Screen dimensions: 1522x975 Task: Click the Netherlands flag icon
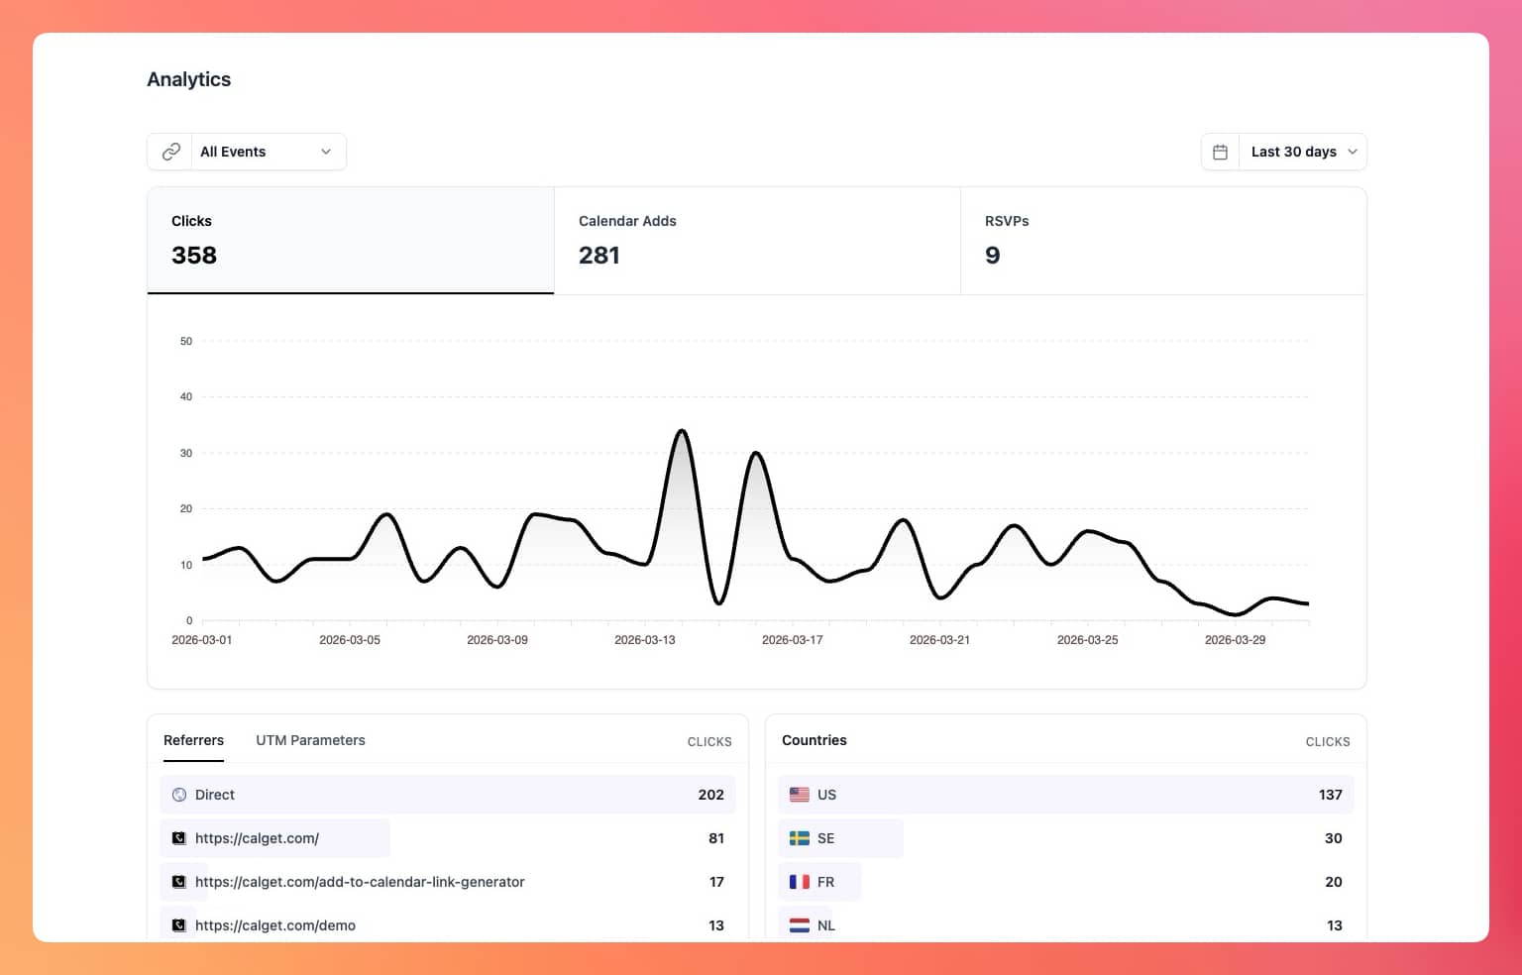pos(800,925)
